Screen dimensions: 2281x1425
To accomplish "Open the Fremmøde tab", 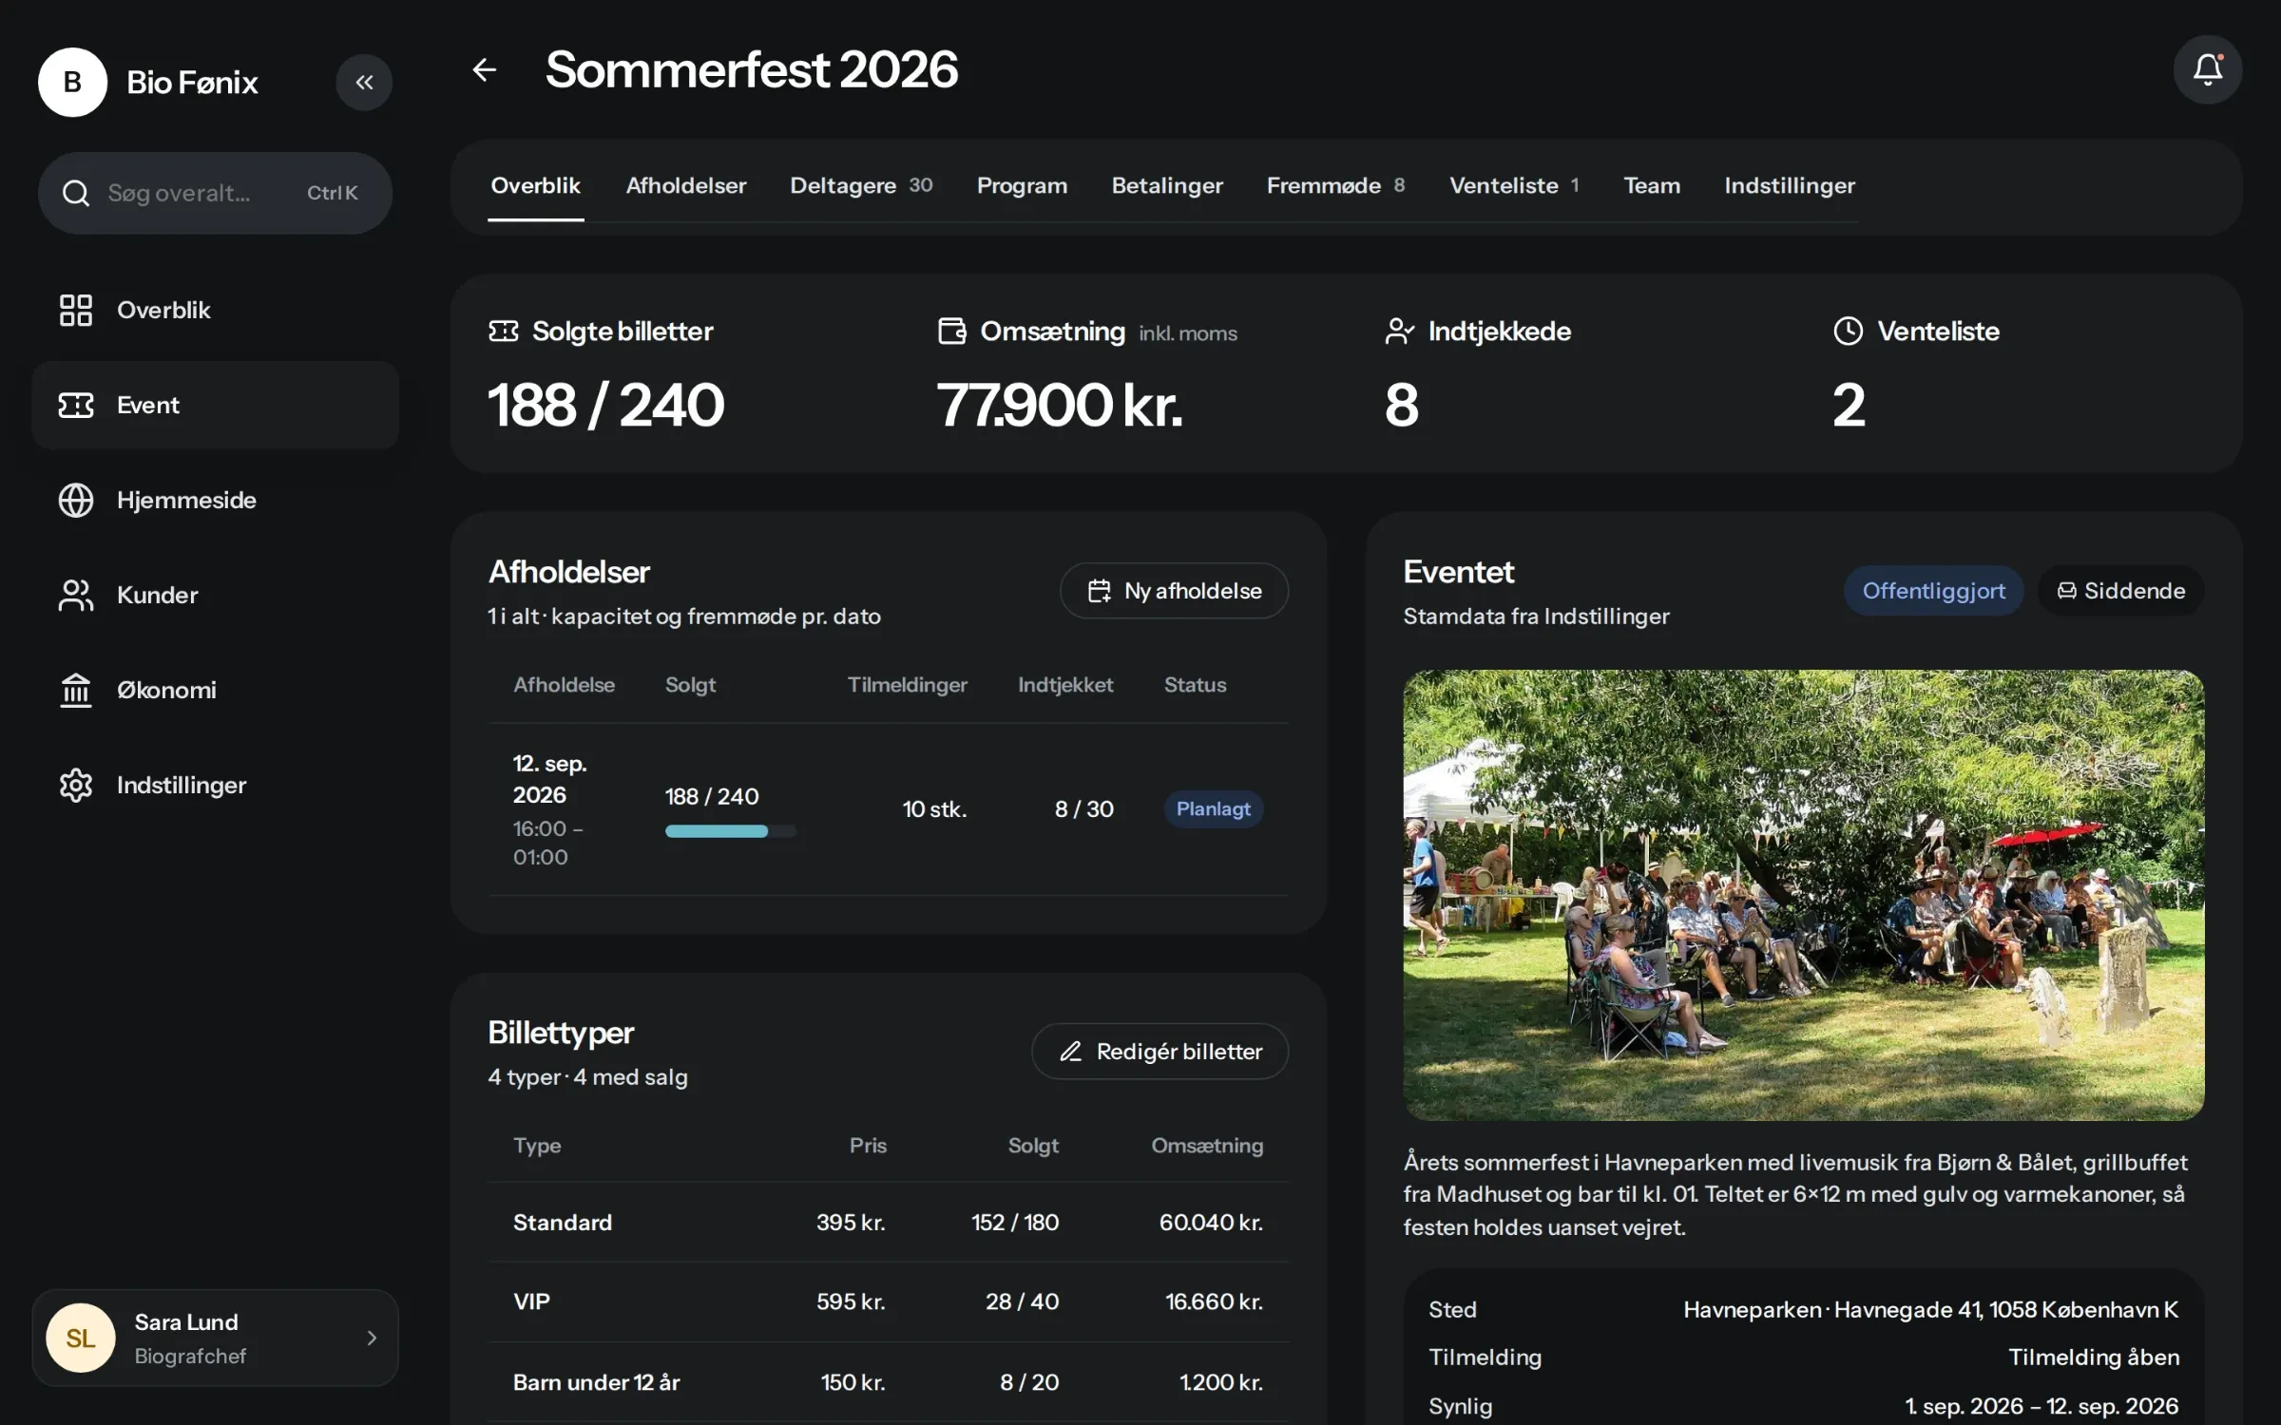I will (x=1335, y=185).
